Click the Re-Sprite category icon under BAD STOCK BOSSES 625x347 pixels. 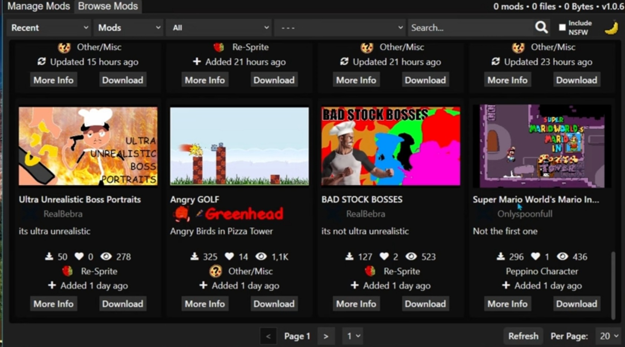coord(370,271)
